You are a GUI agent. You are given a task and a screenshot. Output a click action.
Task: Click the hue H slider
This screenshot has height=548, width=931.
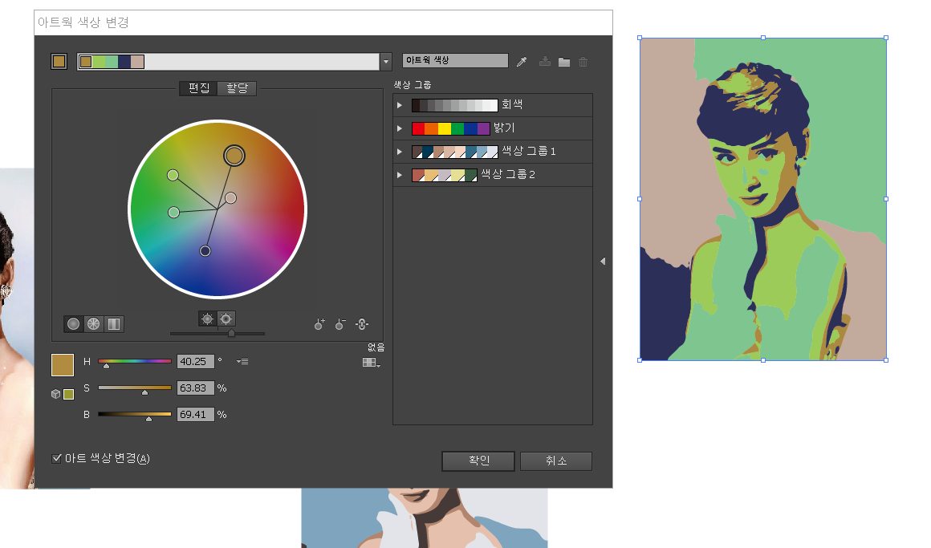135,361
